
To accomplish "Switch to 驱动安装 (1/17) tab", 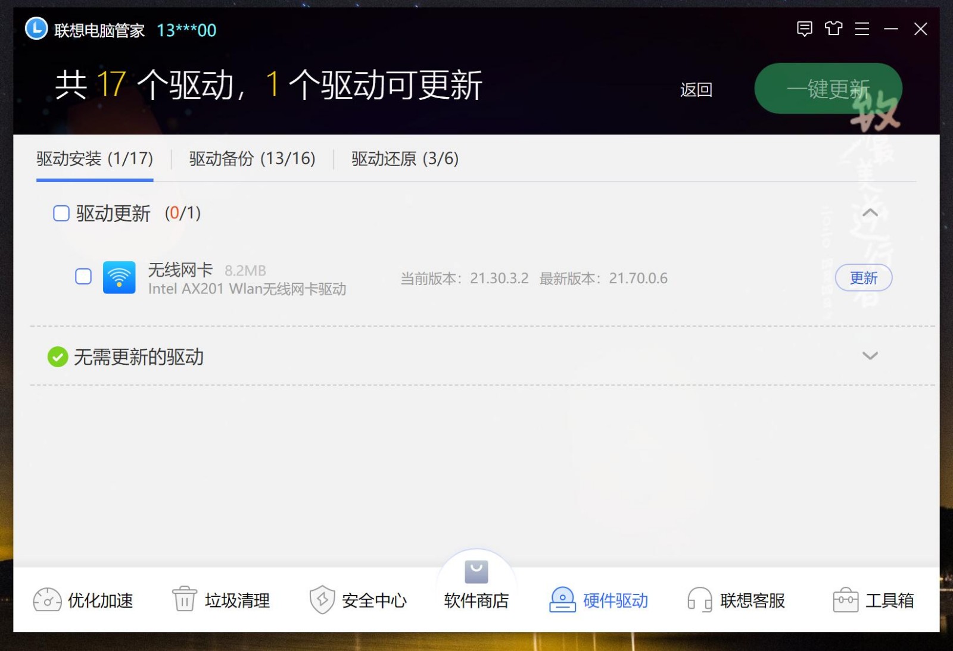I will (x=95, y=158).
